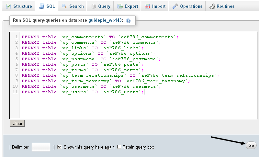The image size is (259, 157).
Task: Click the Search magnifier icon
Action: tap(64, 6)
